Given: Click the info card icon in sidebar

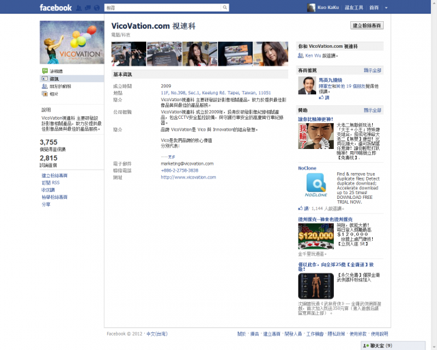Looking at the screenshot, I should [x=44, y=79].
